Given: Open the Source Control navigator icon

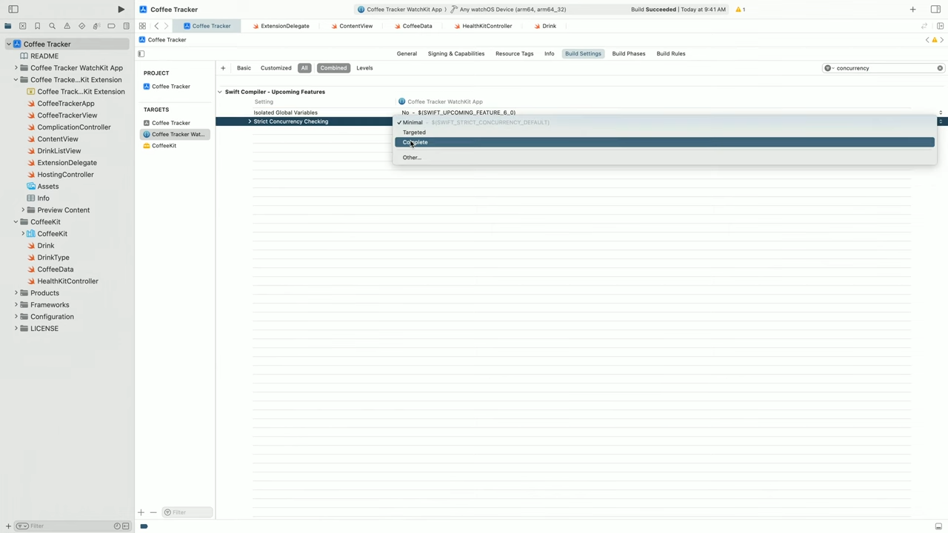Looking at the screenshot, I should 23,26.
